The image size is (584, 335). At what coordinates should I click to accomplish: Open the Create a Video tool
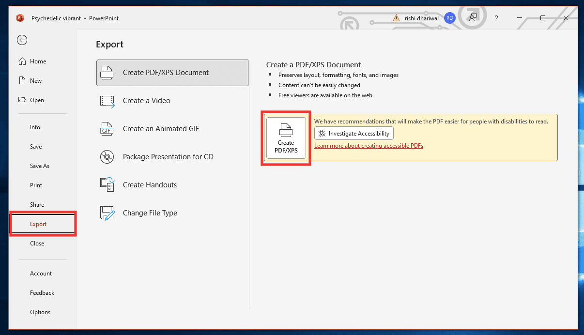click(145, 101)
